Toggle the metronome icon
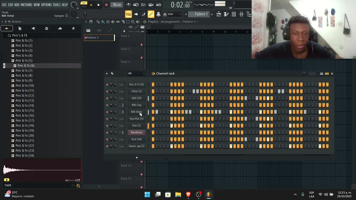The width and height of the screenshot is (356, 200). click(x=128, y=5)
